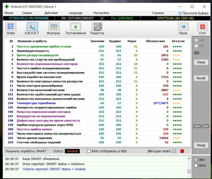This screenshot has width=212, height=179.
Task: Click the WR indicator button
Action: [x=197, y=126]
